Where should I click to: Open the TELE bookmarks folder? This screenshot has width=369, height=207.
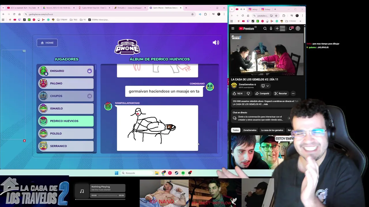coord(73,20)
